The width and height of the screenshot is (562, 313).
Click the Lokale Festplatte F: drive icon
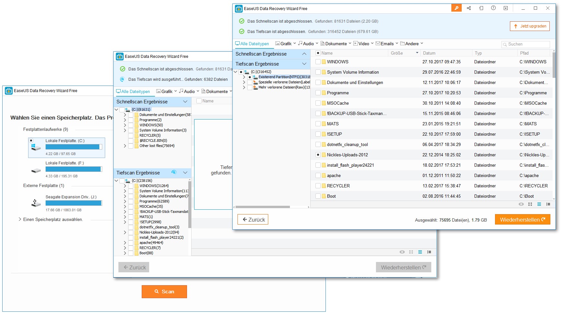click(36, 170)
